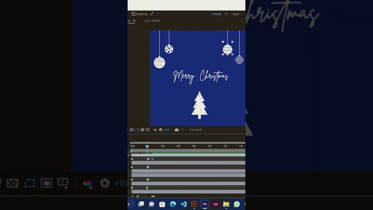Toggle the transparency grid icon
The image size is (373, 210).
point(131,130)
